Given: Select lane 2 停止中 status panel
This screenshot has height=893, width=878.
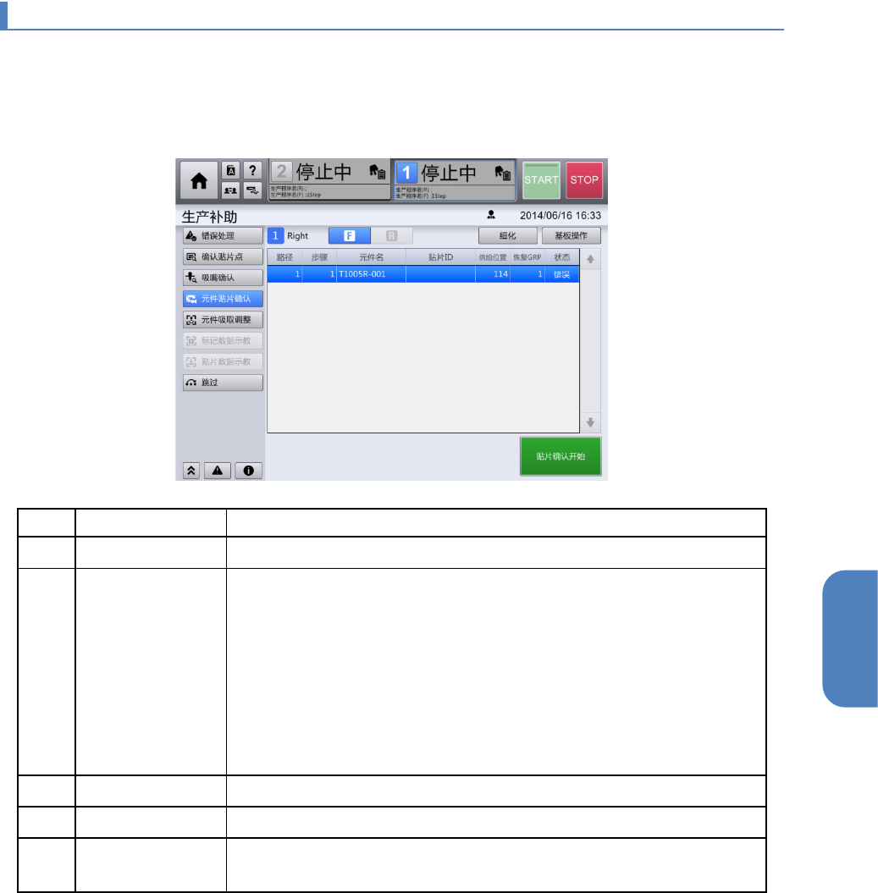Looking at the screenshot, I should point(329,180).
